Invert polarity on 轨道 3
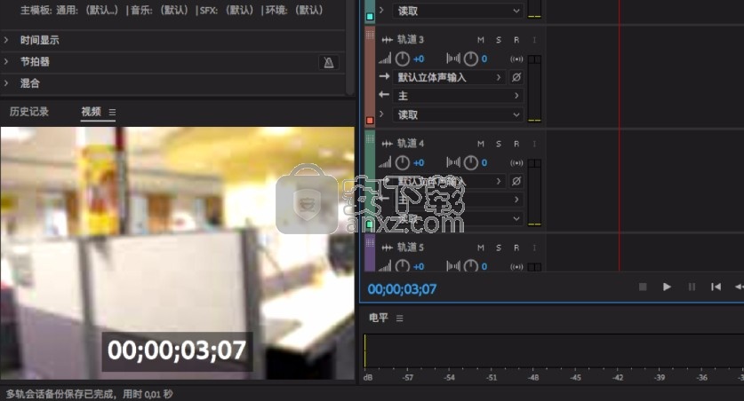 [516, 76]
